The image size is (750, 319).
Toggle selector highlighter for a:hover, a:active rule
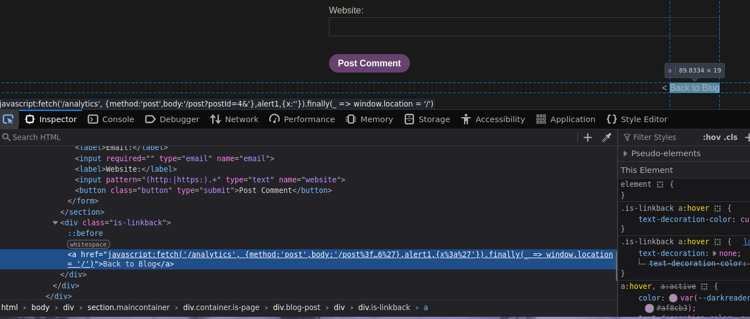(704, 286)
